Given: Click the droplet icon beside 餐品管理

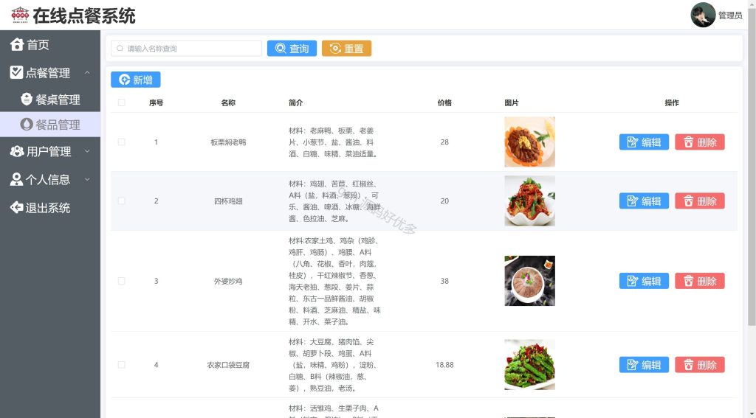Looking at the screenshot, I should pyautogui.click(x=27, y=125).
